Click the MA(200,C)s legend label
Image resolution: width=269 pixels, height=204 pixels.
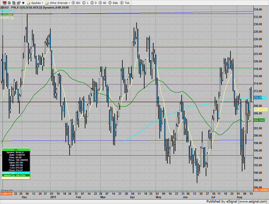(x=8, y=11)
